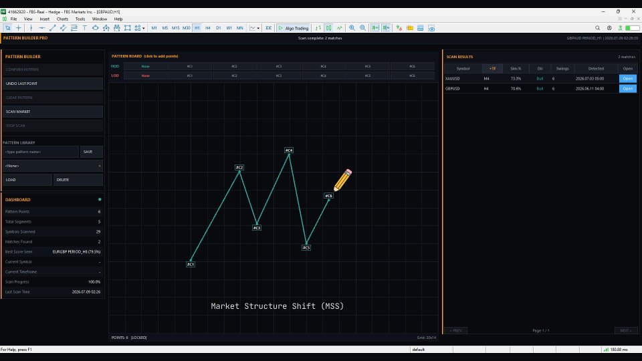Choose the trendline drawing tool
The width and height of the screenshot is (642, 361).
click(x=52, y=28)
